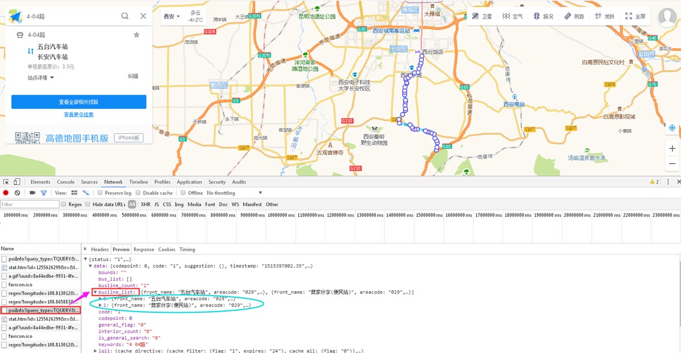Click the red network record button

click(5, 193)
